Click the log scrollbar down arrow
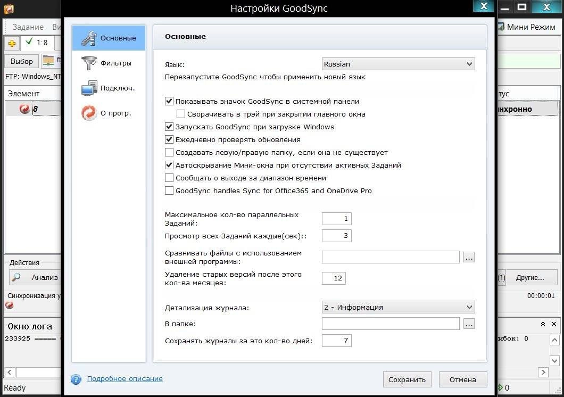The image size is (564, 397). point(554,360)
